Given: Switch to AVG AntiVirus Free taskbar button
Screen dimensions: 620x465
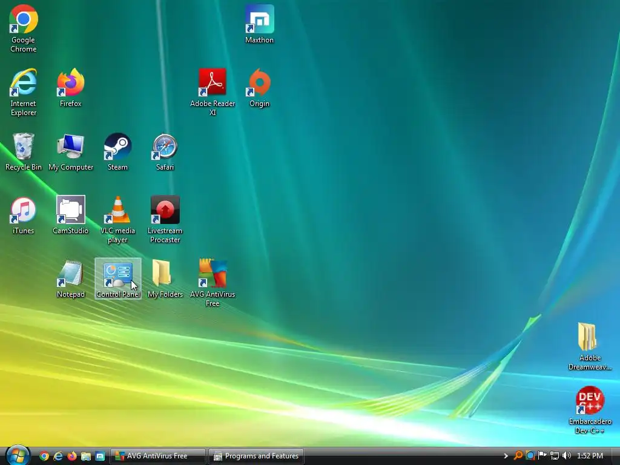Looking at the screenshot, I should [x=158, y=456].
